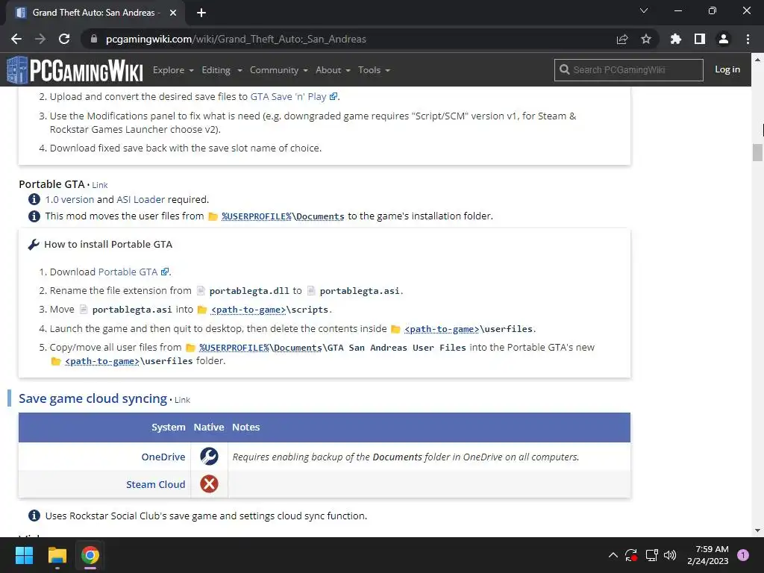764x573 pixels.
Task: Click %USERPROFILE%\Documents in the mod info note
Action: coord(283,216)
